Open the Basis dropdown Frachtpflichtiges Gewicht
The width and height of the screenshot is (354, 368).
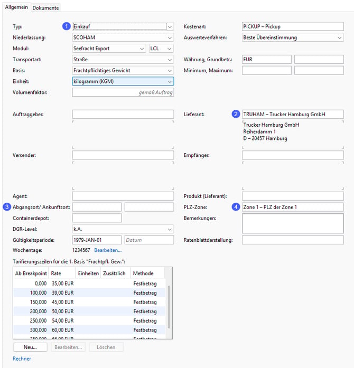pos(123,70)
